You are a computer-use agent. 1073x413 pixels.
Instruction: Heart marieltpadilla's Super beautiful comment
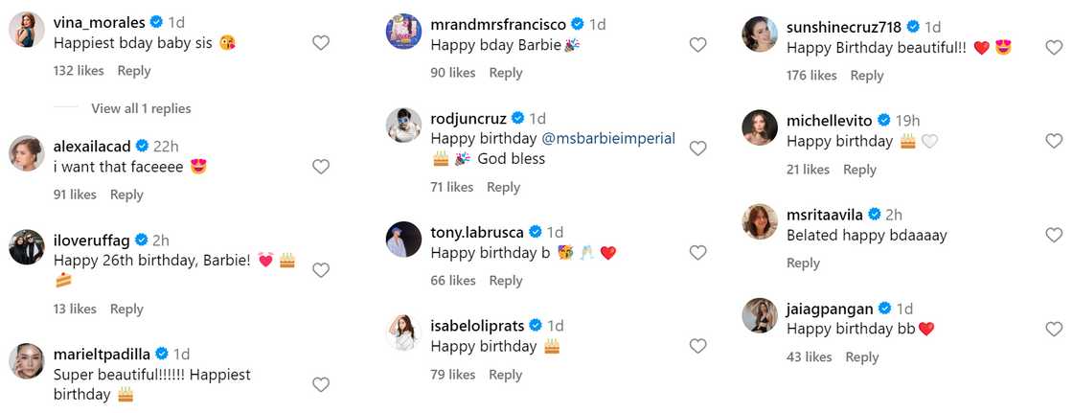(x=321, y=384)
